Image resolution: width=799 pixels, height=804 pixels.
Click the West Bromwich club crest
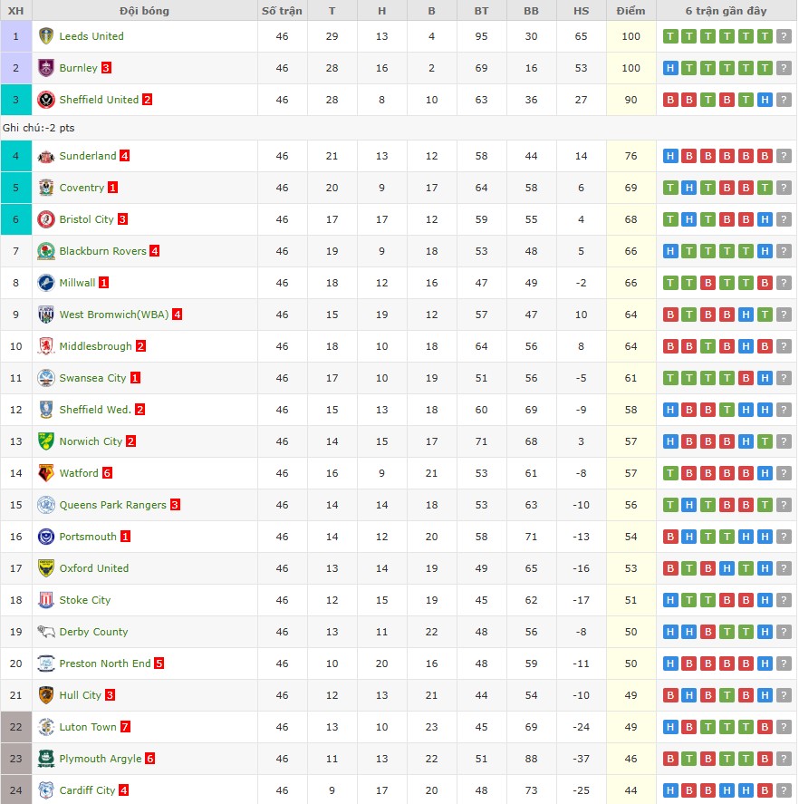tap(46, 315)
